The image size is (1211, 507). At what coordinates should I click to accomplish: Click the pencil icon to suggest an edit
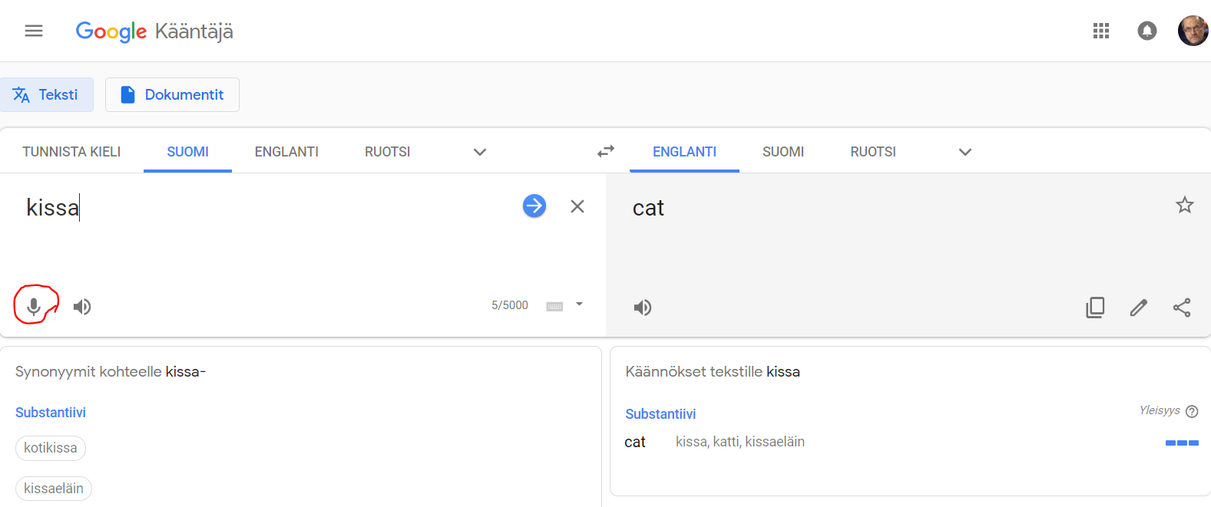coord(1139,308)
